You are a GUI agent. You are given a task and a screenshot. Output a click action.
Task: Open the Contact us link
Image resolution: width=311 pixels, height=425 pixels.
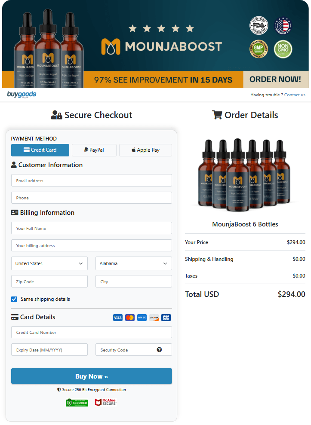point(295,95)
